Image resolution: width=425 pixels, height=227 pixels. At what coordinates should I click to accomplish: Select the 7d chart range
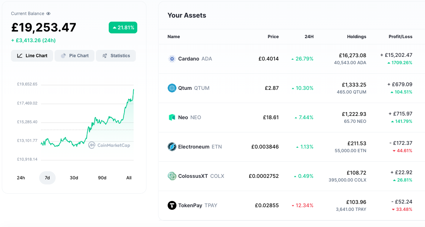coord(47,178)
